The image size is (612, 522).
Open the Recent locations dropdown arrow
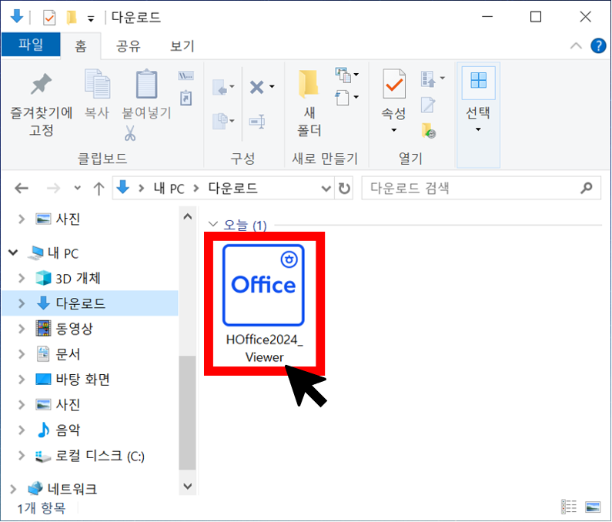[x=77, y=188]
